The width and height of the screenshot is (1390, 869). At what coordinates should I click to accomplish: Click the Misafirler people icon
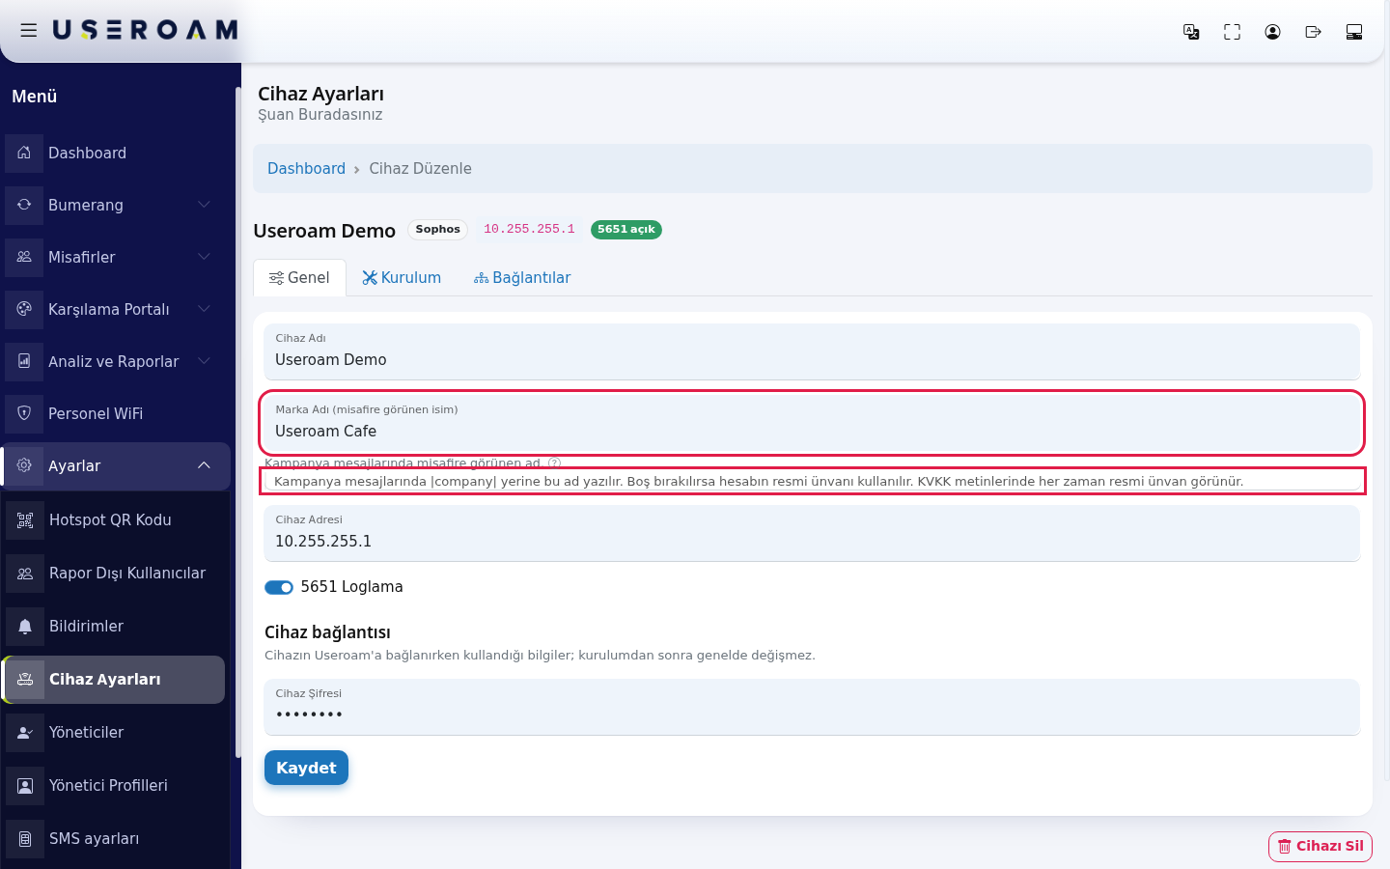pos(24,257)
